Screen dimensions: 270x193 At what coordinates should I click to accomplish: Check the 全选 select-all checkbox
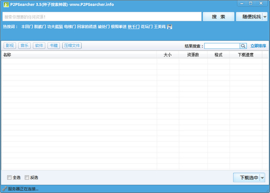(x=9, y=177)
